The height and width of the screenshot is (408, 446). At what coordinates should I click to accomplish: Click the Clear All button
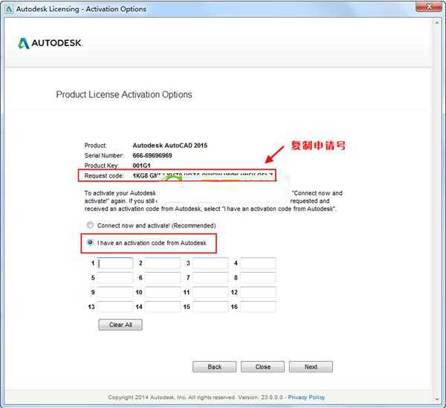(120, 325)
